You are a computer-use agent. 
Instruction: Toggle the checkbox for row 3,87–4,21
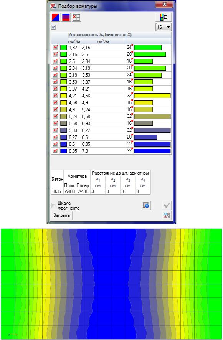55,89
